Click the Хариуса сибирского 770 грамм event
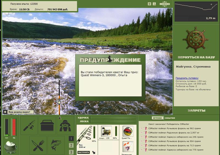This screenshot has height=155, width=220. 176,150
